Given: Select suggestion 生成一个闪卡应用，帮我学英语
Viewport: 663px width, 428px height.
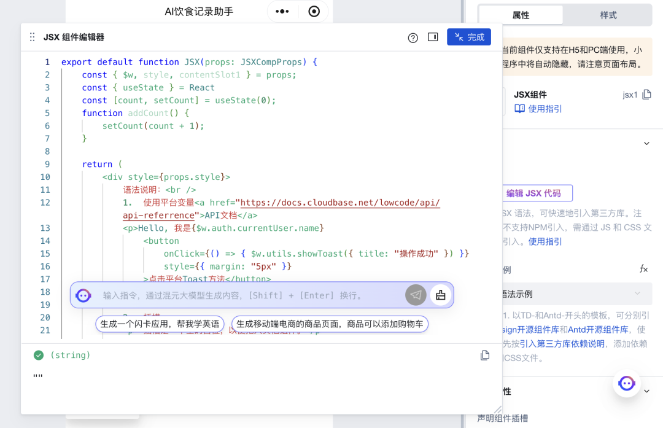Looking at the screenshot, I should (x=160, y=324).
